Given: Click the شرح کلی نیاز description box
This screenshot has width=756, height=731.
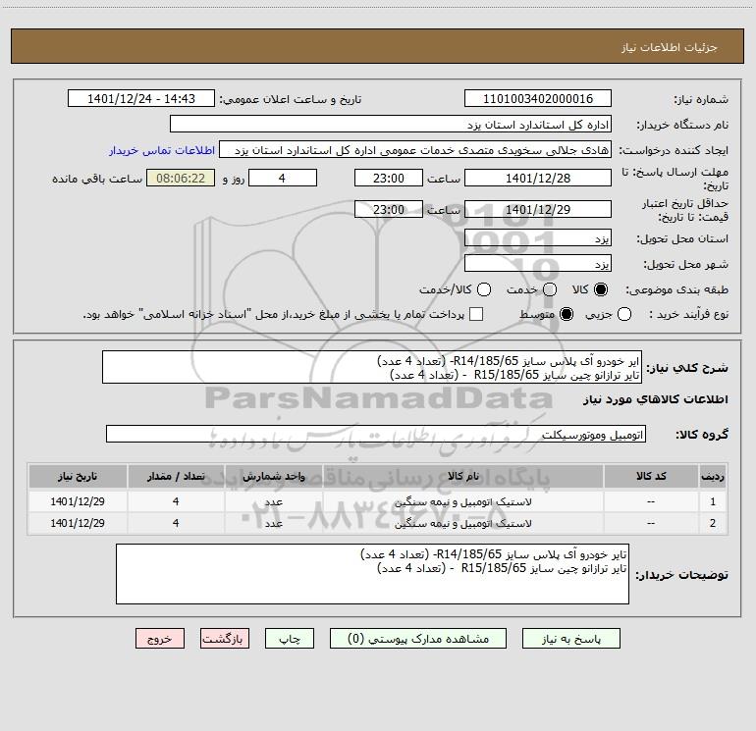Looking at the screenshot, I should pyautogui.click(x=372, y=367).
